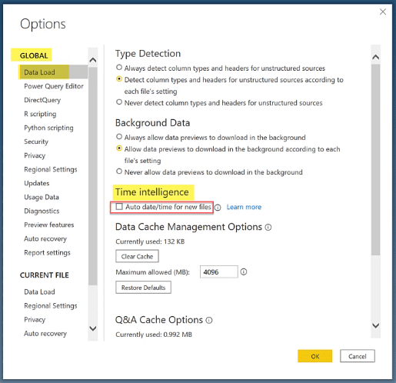Image resolution: width=396 pixels, height=383 pixels.
Task: Click up arrow of main panel scrollbar
Action: coord(375,57)
